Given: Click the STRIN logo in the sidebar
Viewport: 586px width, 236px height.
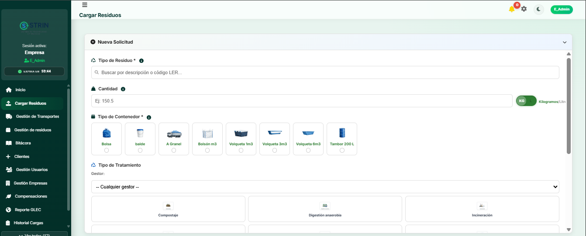Looking at the screenshot, I should (x=34, y=27).
